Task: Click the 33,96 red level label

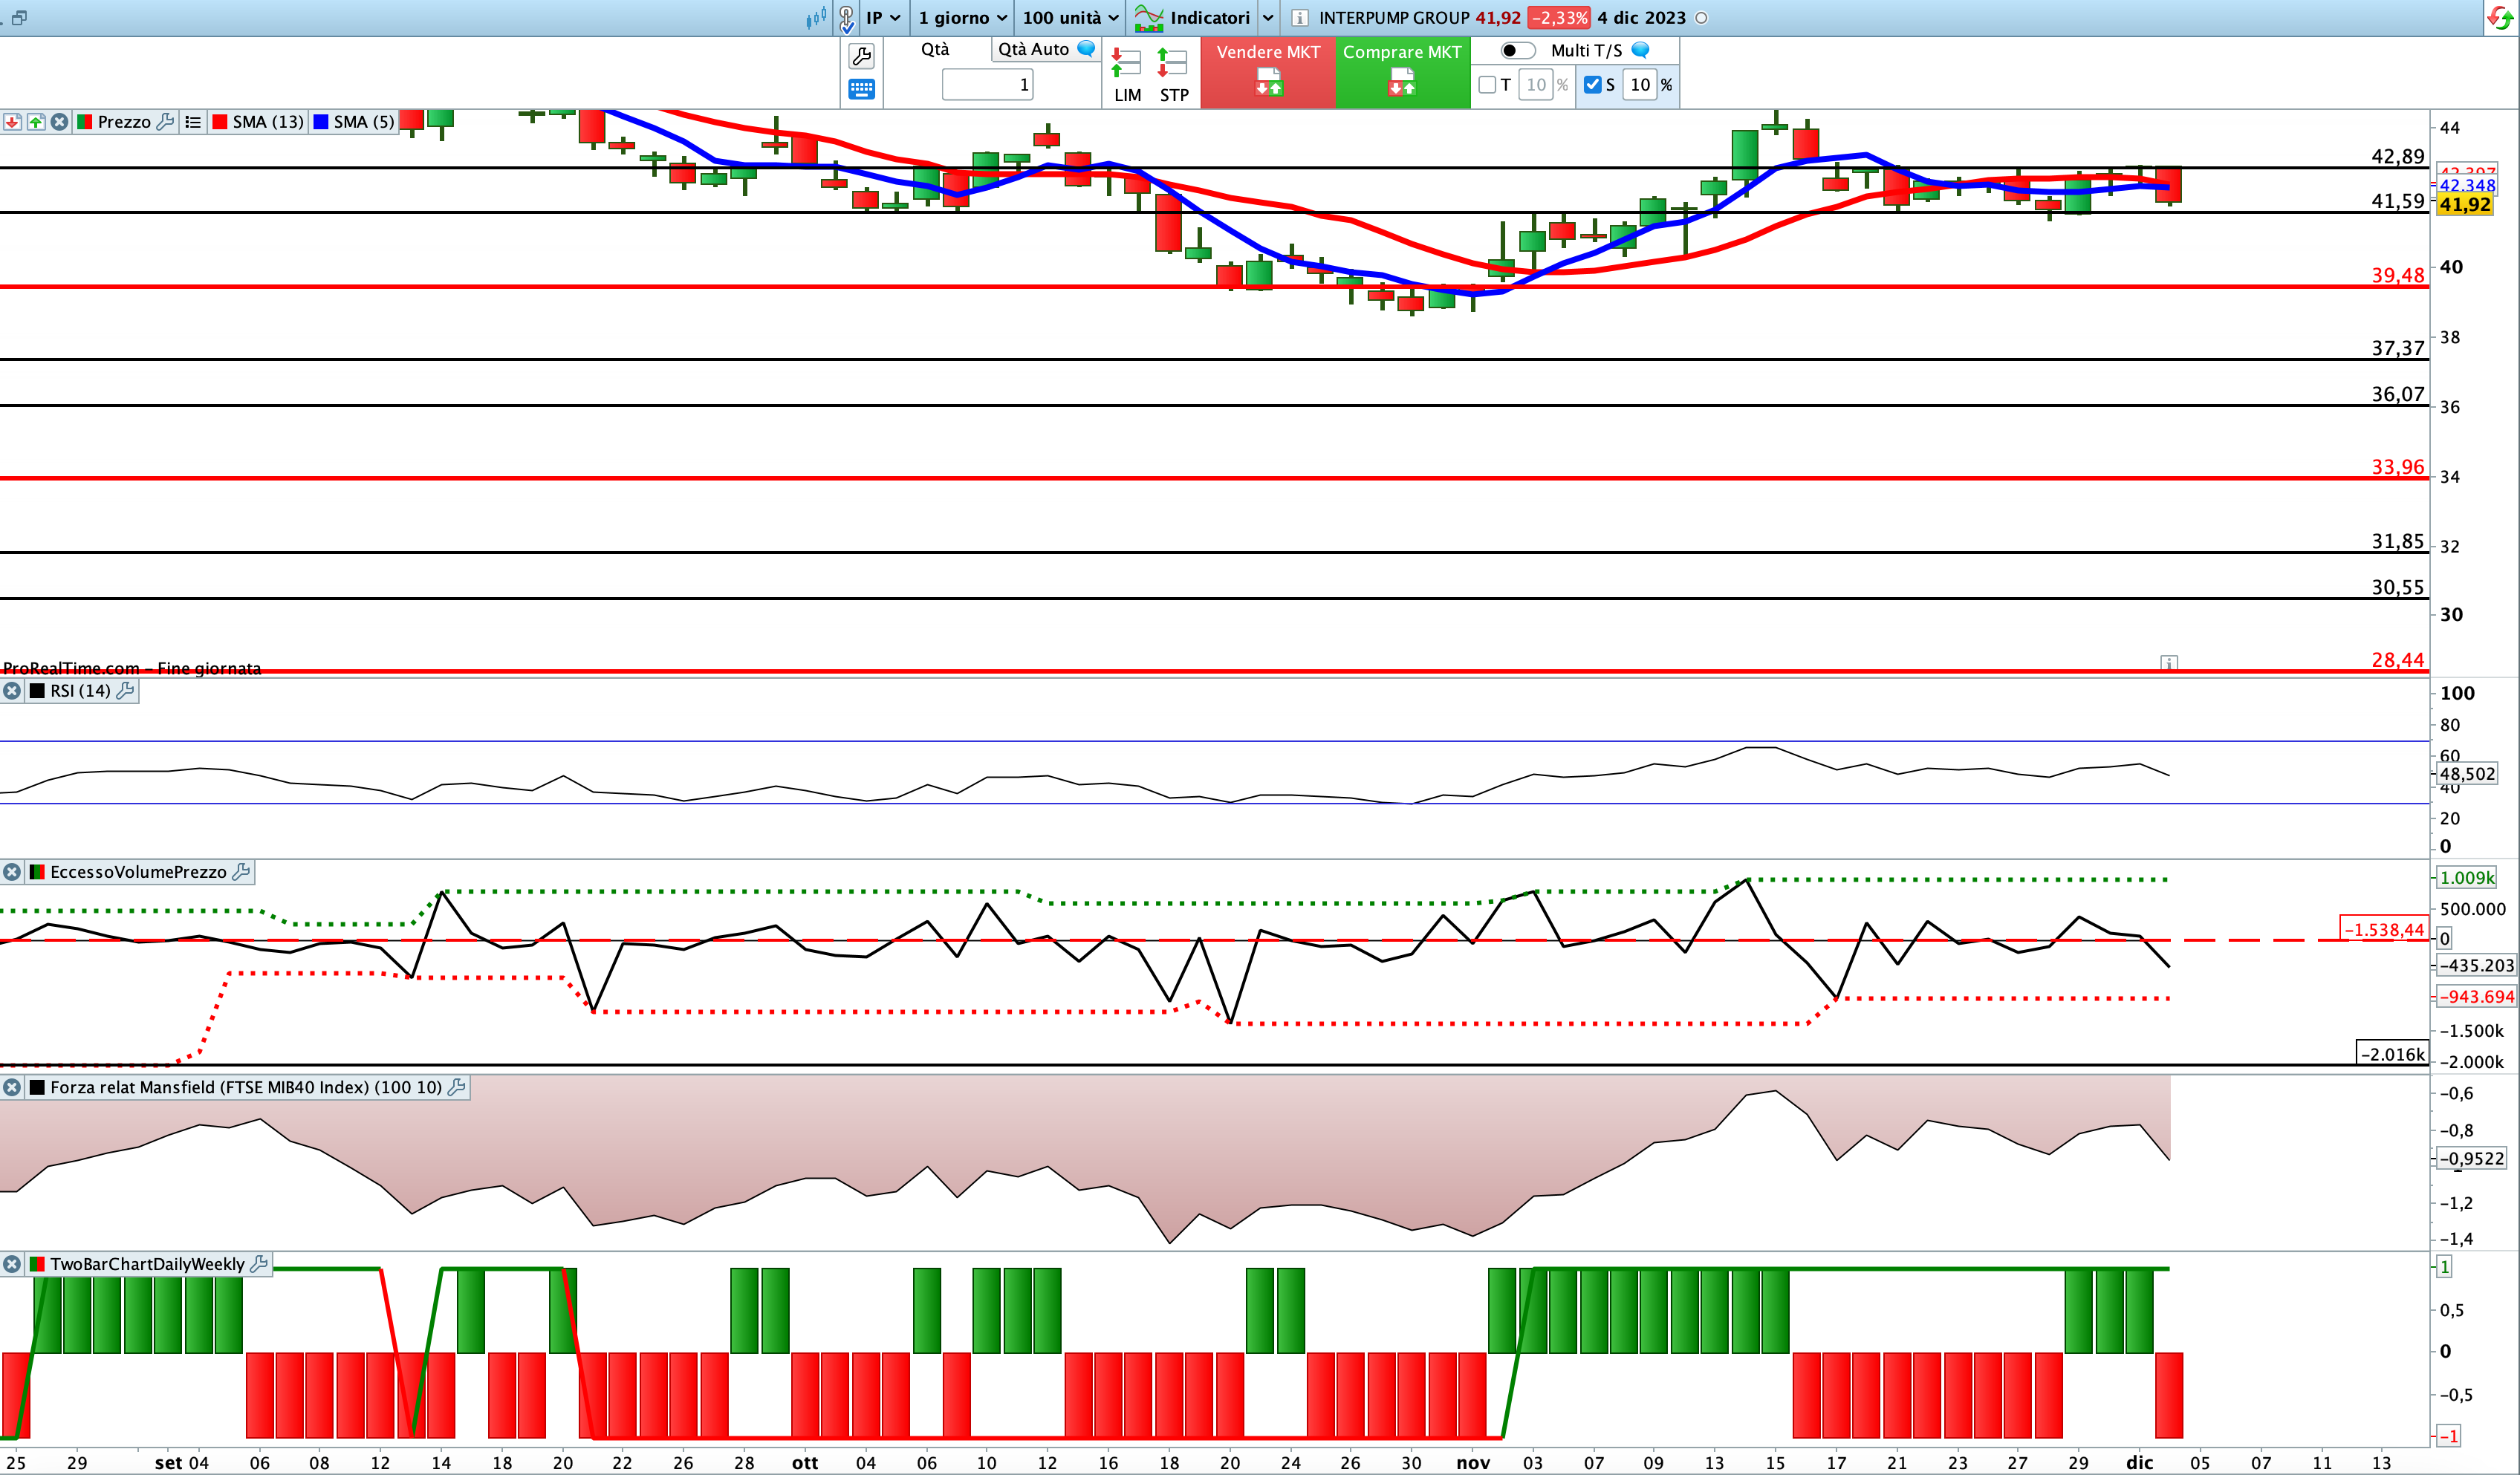Action: pyautogui.click(x=2398, y=467)
